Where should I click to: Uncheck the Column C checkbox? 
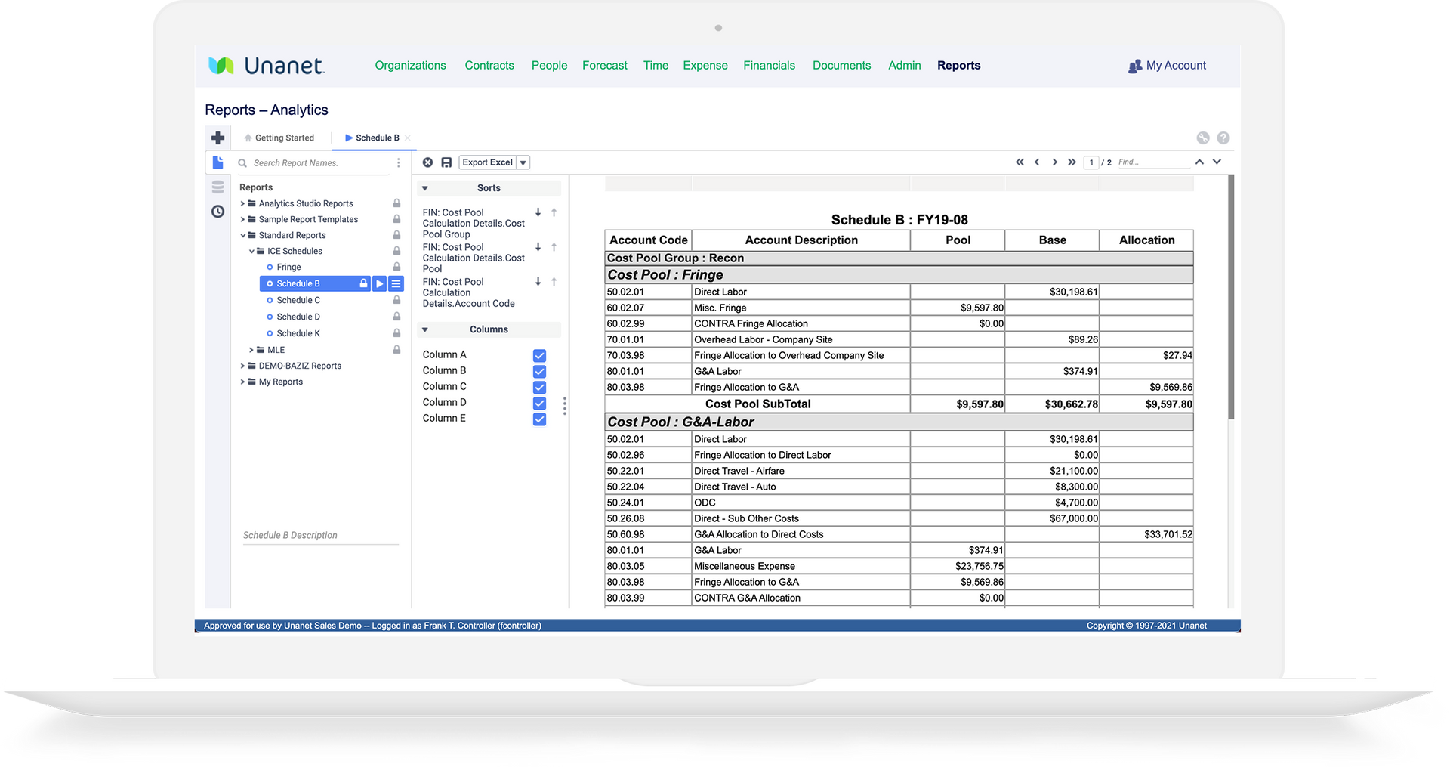(x=539, y=387)
